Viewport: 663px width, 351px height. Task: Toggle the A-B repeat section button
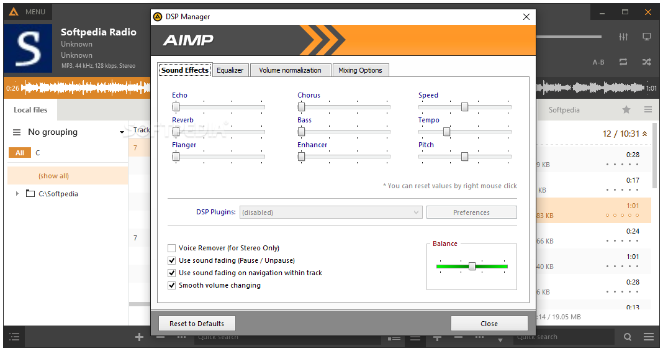pyautogui.click(x=598, y=62)
